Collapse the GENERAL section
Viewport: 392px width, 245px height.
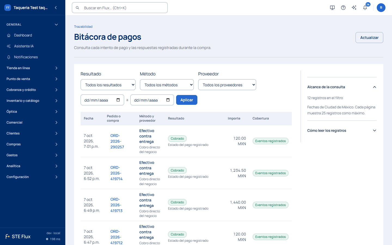coord(33,24)
